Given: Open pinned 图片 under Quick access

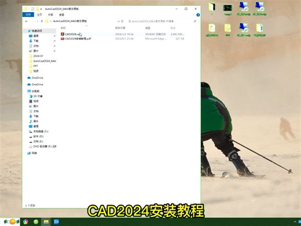Looking at the screenshot, I should 36,51.
